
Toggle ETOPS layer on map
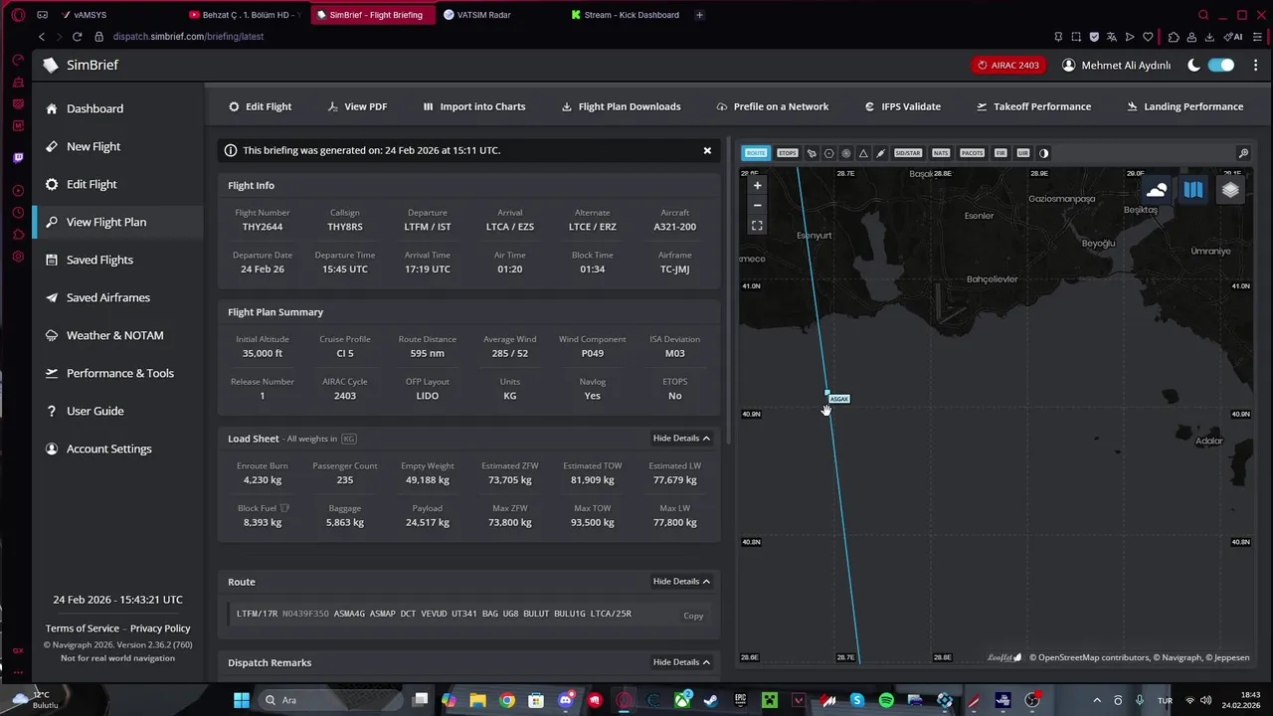(788, 153)
